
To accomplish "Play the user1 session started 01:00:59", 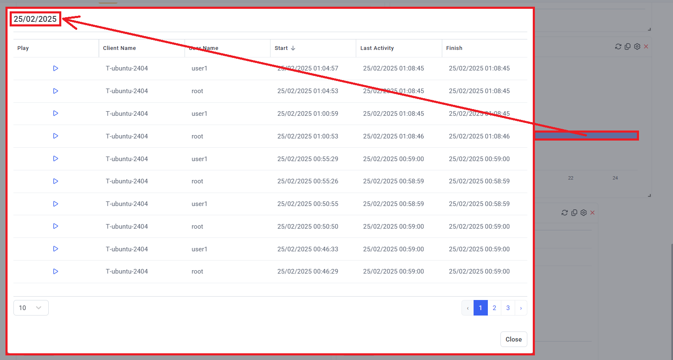I will pos(55,113).
